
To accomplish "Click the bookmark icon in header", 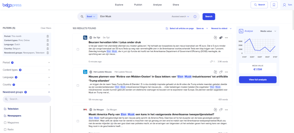I will coord(274,5).
